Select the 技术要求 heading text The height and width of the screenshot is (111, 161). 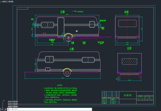click(60, 85)
